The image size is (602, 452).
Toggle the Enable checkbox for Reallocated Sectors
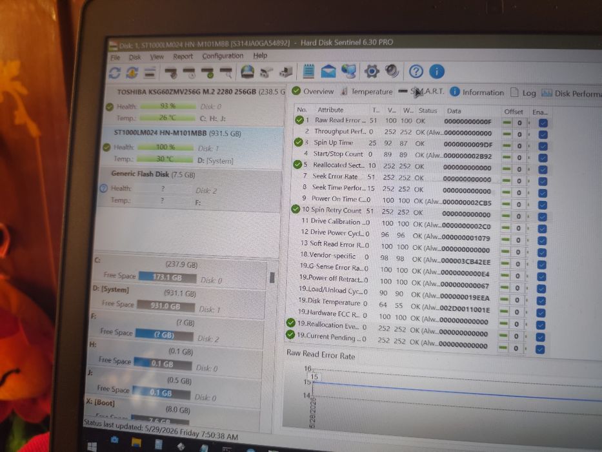tap(543, 169)
